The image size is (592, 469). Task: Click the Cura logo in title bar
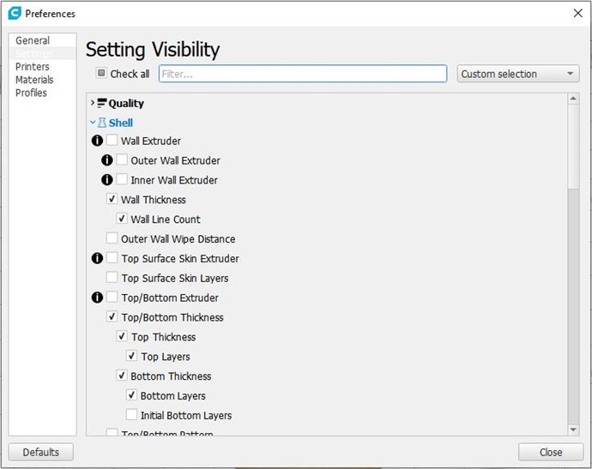pyautogui.click(x=14, y=14)
